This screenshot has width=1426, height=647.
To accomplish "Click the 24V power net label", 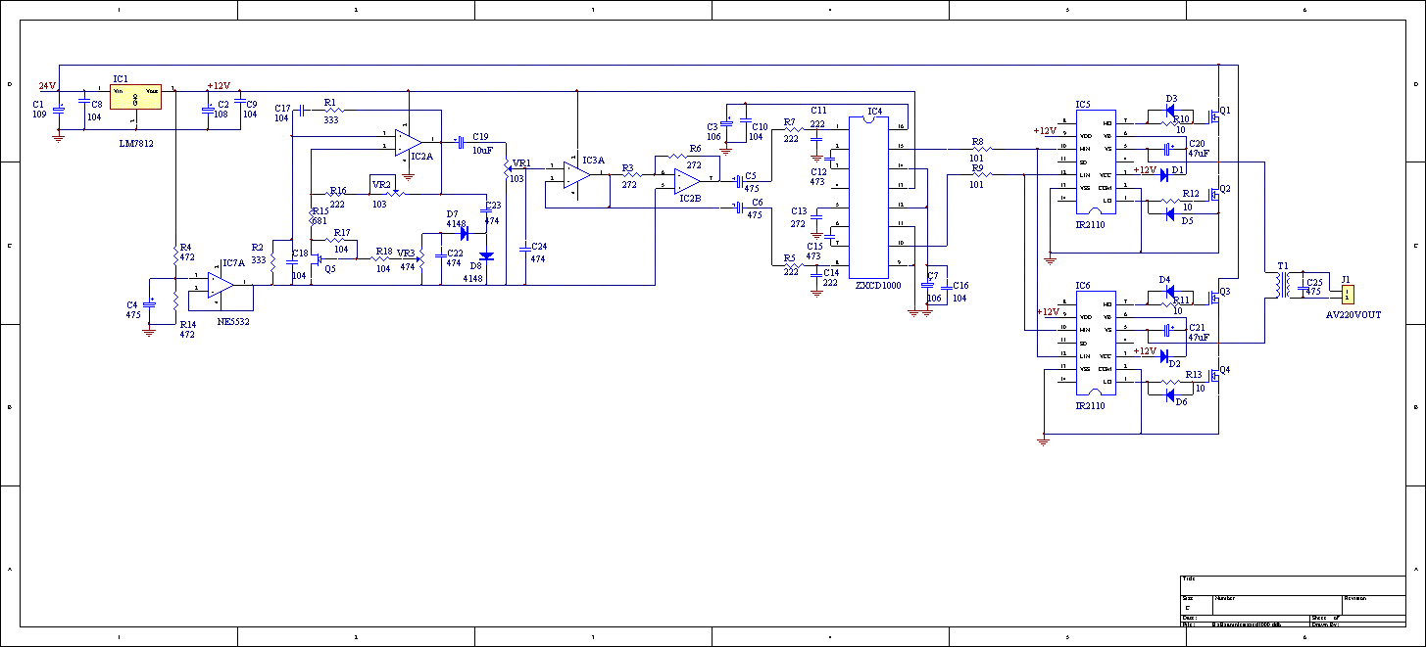I will [47, 86].
